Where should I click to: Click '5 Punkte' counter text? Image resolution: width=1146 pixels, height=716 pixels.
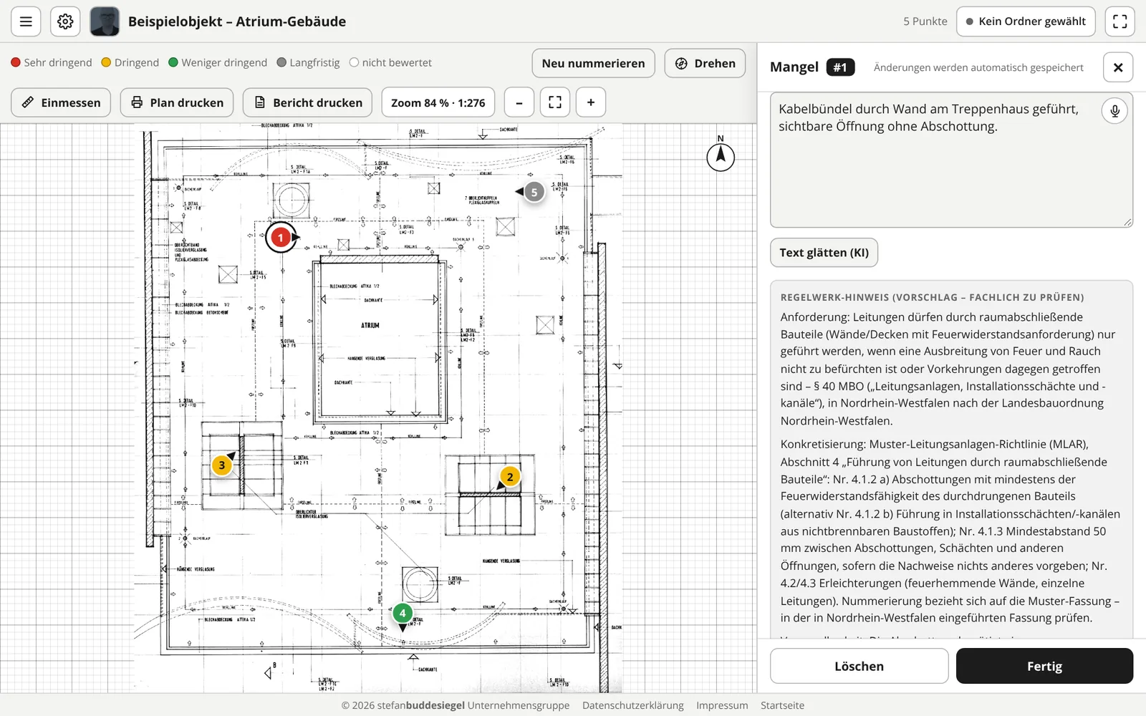[x=925, y=21]
